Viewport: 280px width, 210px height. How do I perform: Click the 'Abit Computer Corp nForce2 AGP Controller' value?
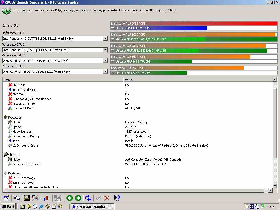tap(154, 159)
